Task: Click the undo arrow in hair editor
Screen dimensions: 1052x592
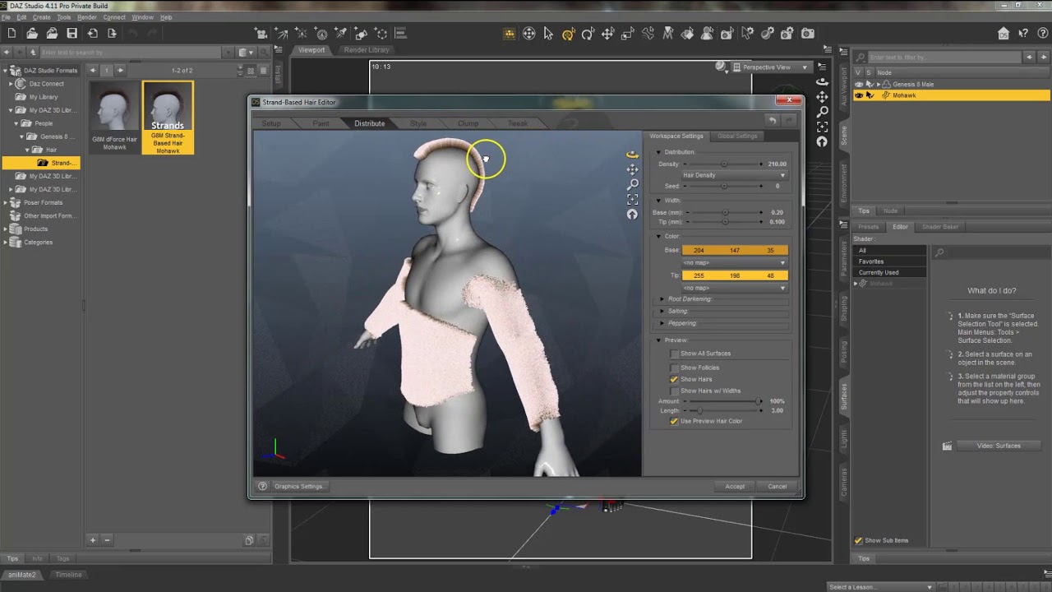Action: coord(773,121)
